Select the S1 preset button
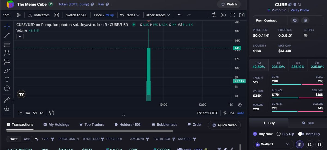Screen dimensions: 327x150 (299, 144)
